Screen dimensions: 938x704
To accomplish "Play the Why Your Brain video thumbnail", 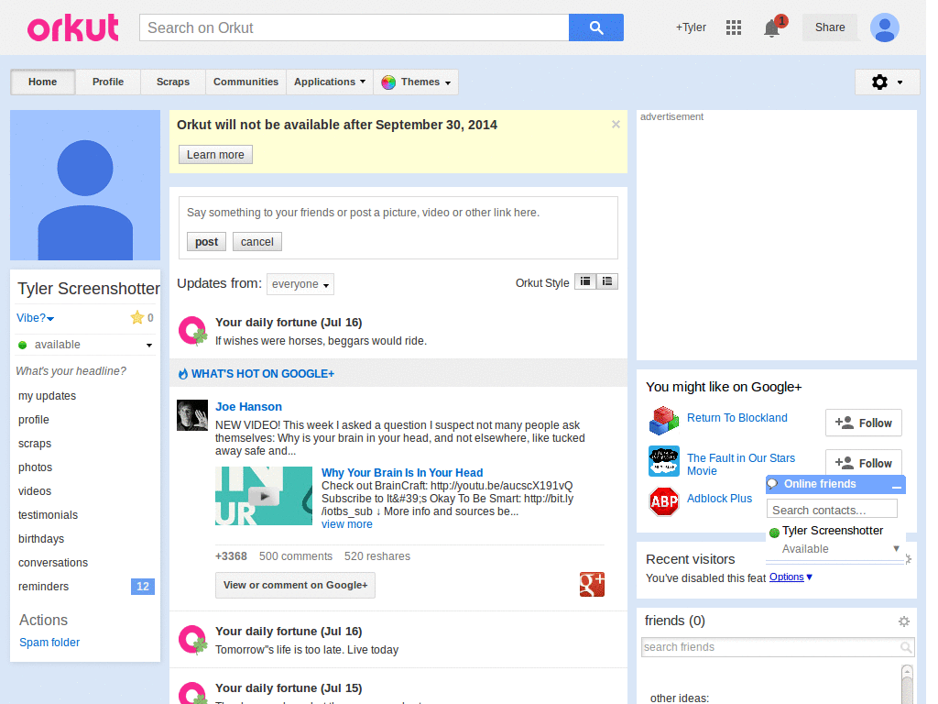I will pyautogui.click(x=263, y=496).
